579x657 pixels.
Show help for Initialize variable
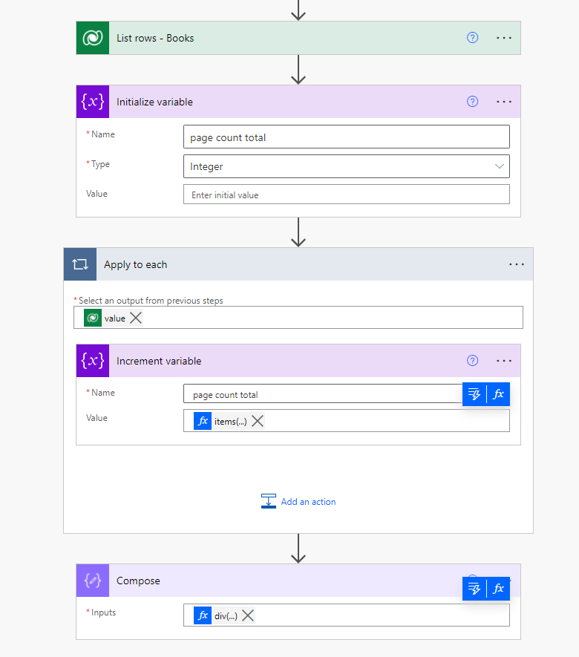(x=473, y=102)
